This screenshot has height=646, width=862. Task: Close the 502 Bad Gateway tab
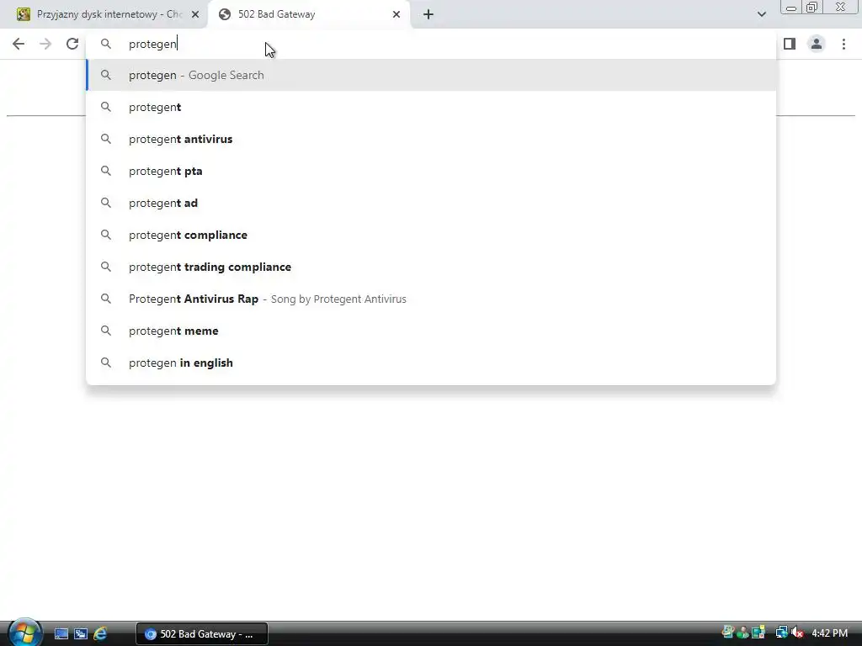(396, 14)
